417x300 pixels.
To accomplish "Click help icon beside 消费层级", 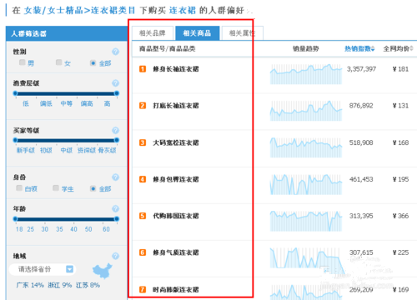I will pyautogui.click(x=115, y=83).
